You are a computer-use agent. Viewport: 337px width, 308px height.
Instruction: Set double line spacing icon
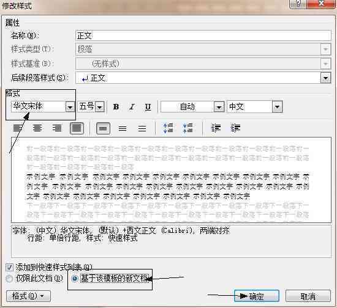point(142,128)
